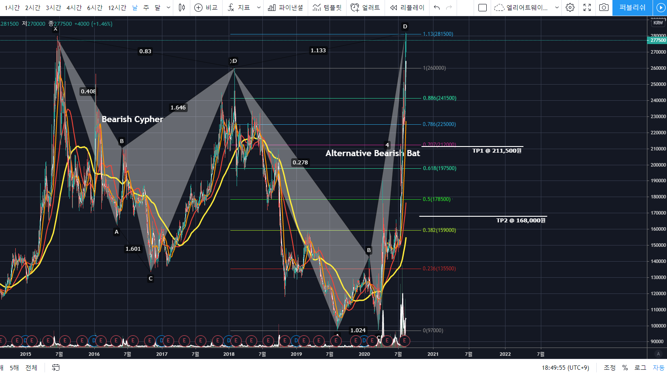Select the 'Bearish Cypher' text label

(x=132, y=119)
